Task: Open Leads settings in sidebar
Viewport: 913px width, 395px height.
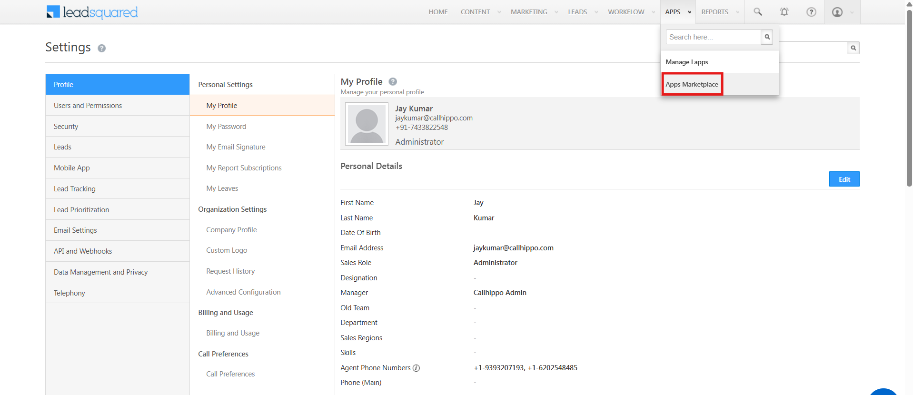Action: tap(118, 147)
